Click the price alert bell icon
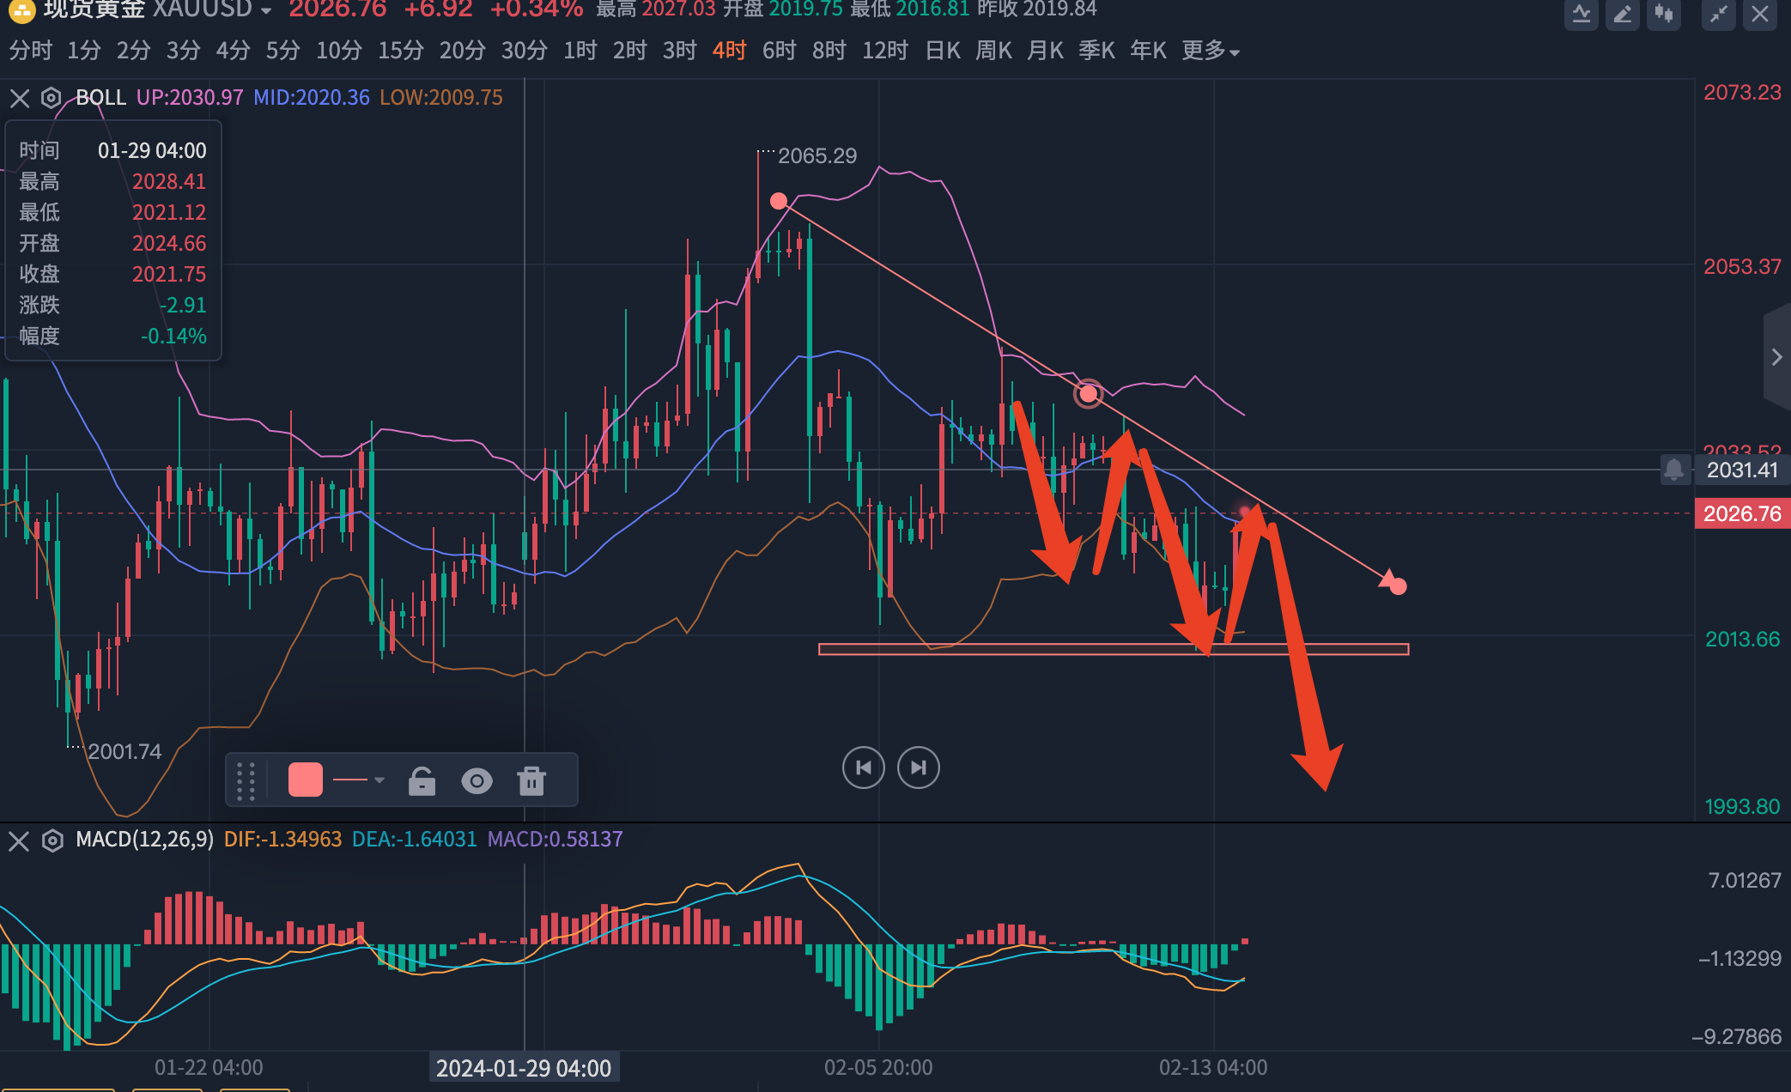Image resolution: width=1791 pixels, height=1092 pixels. [x=1673, y=470]
